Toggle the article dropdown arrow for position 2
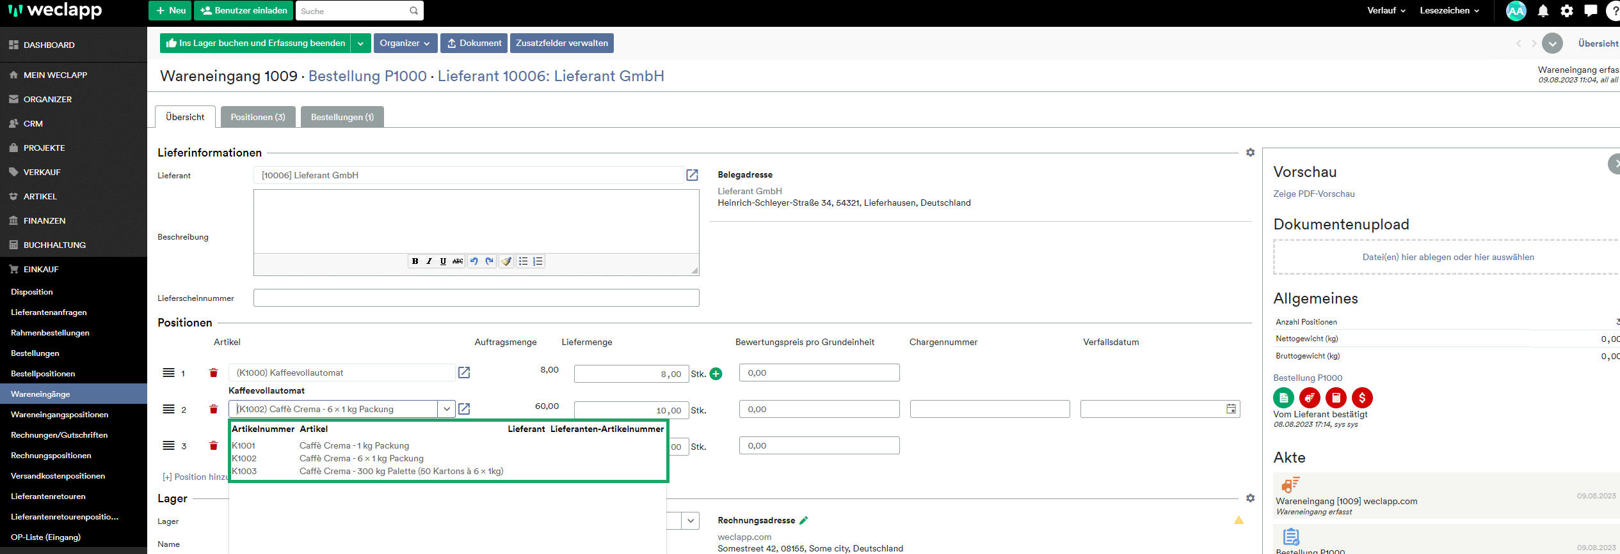 (446, 409)
